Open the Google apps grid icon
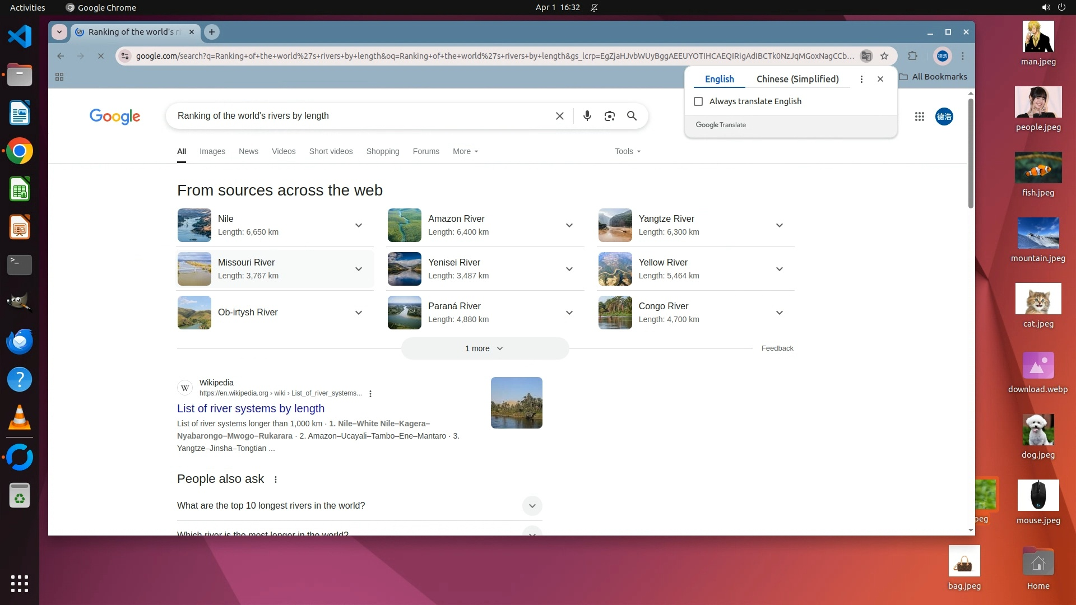This screenshot has height=605, width=1076. [x=919, y=117]
